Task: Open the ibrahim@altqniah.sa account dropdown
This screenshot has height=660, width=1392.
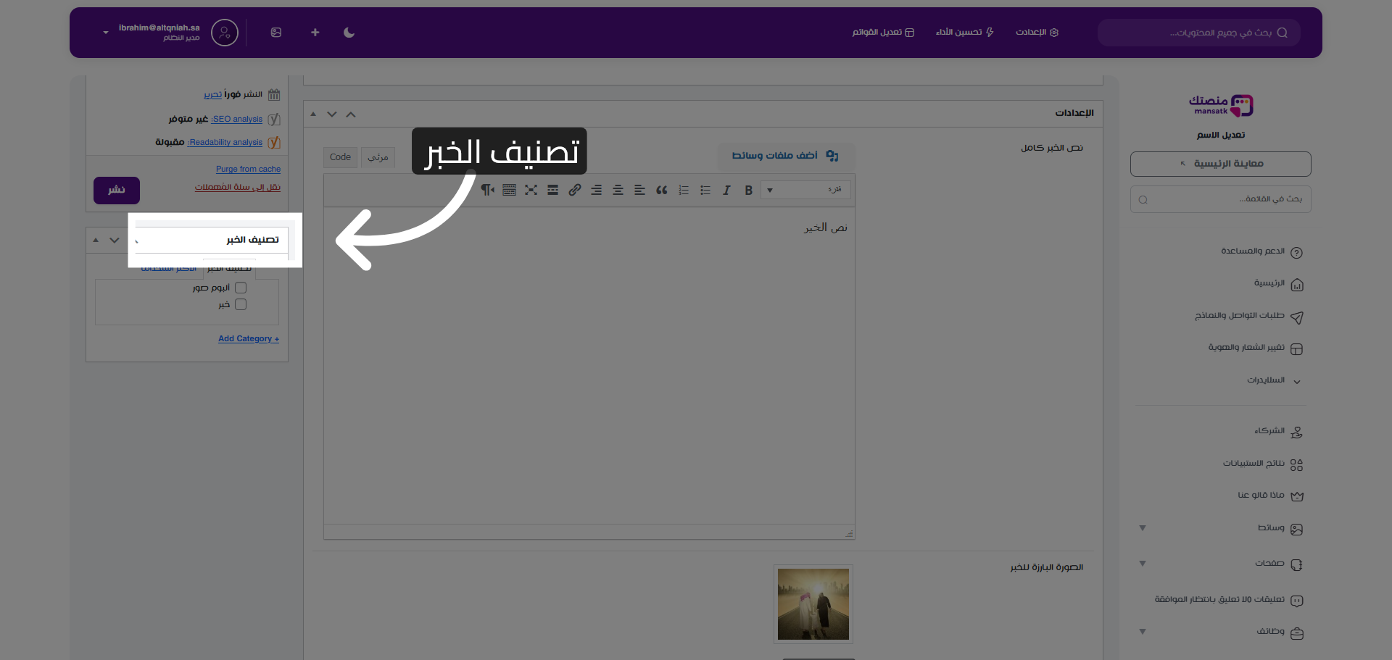Action: (x=156, y=32)
